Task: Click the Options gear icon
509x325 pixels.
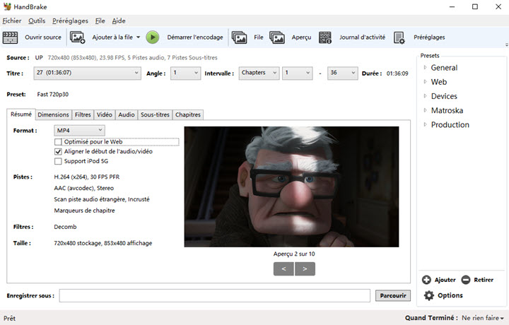Action: (429, 295)
